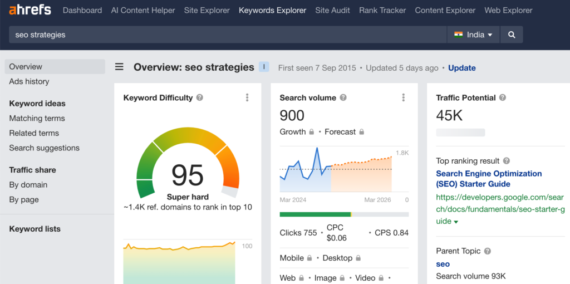Open Search volume help tooltip icon
570x284 pixels.
(x=343, y=97)
